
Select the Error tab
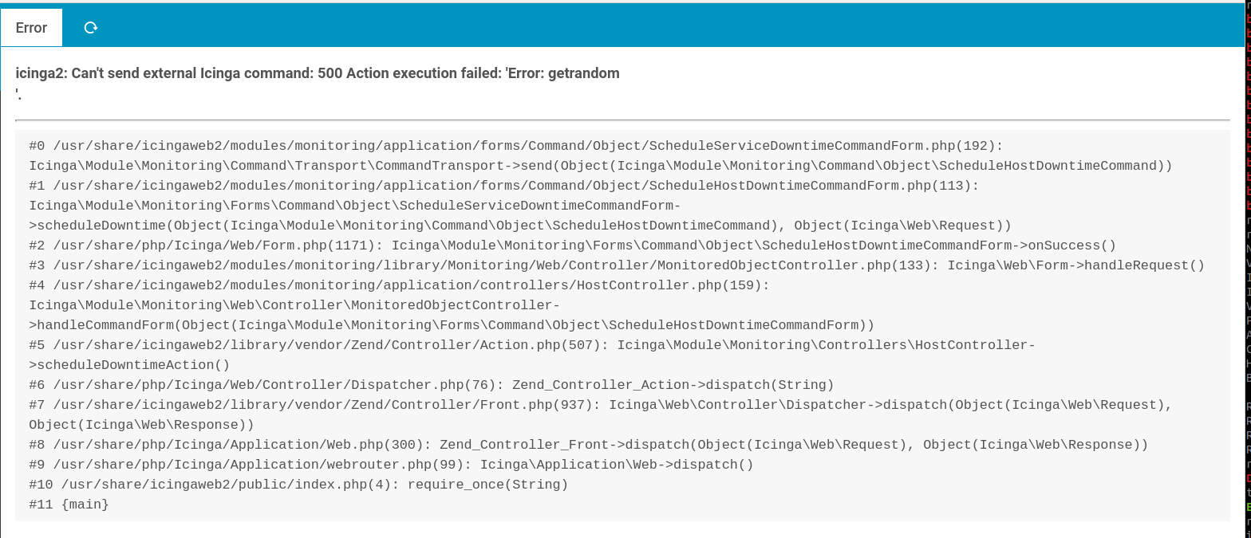click(31, 27)
